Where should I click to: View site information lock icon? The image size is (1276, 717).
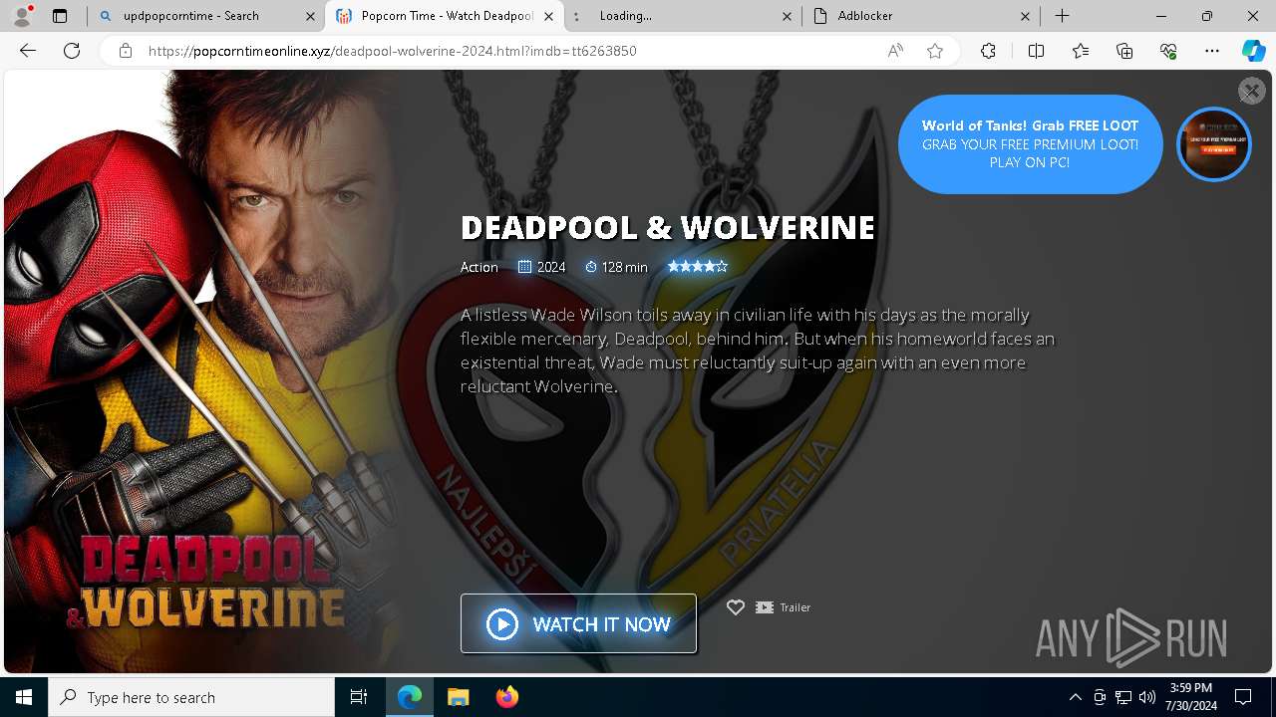pyautogui.click(x=125, y=51)
